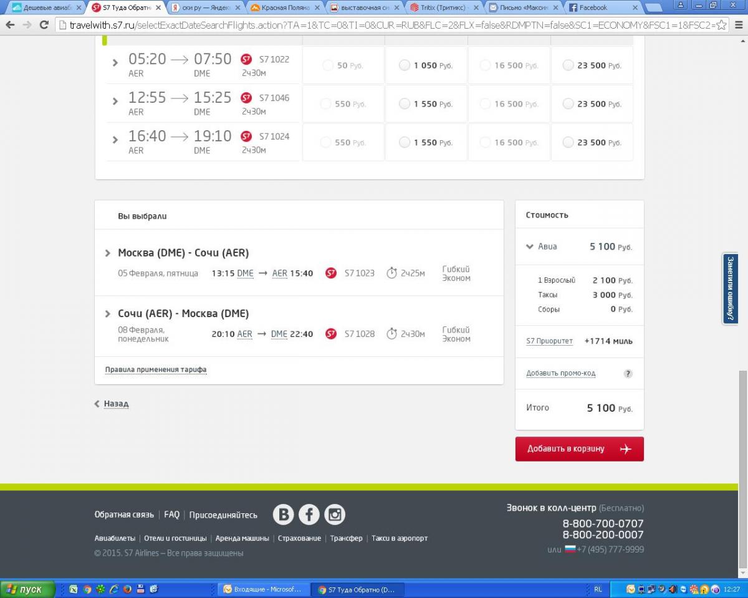Image resolution: width=748 pixels, height=598 pixels.
Task: Select 16 500 руб fare for 05:20 flight
Action: point(485,65)
